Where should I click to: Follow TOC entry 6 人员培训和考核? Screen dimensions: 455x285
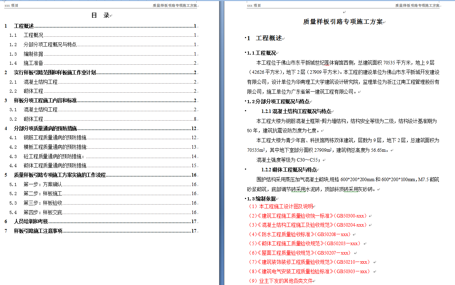(x=31, y=222)
